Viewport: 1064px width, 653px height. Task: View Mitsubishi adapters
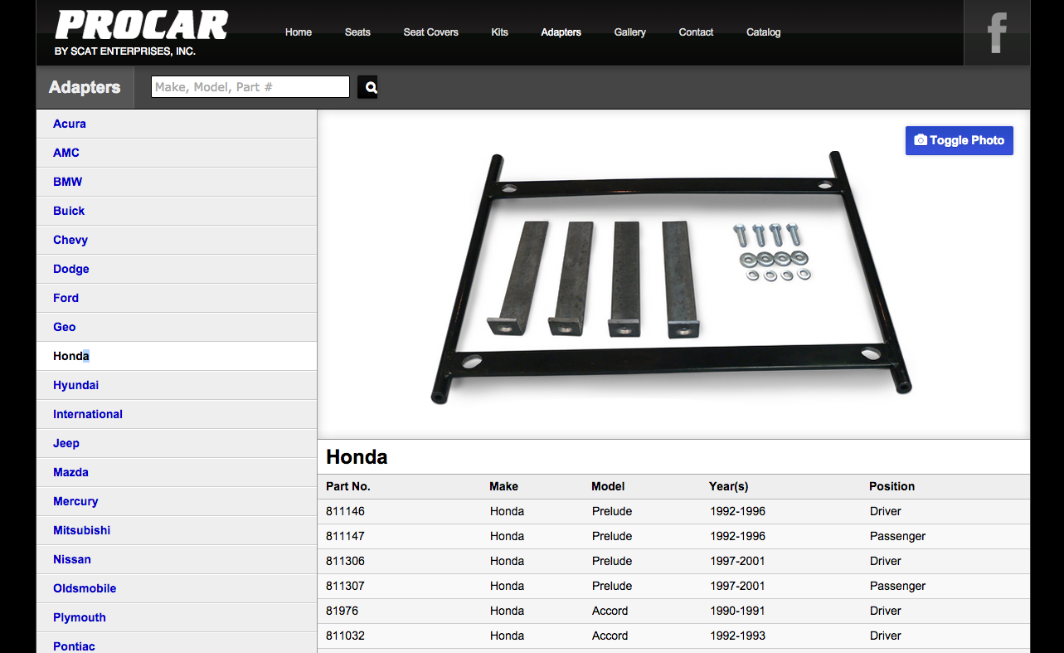tap(177, 530)
